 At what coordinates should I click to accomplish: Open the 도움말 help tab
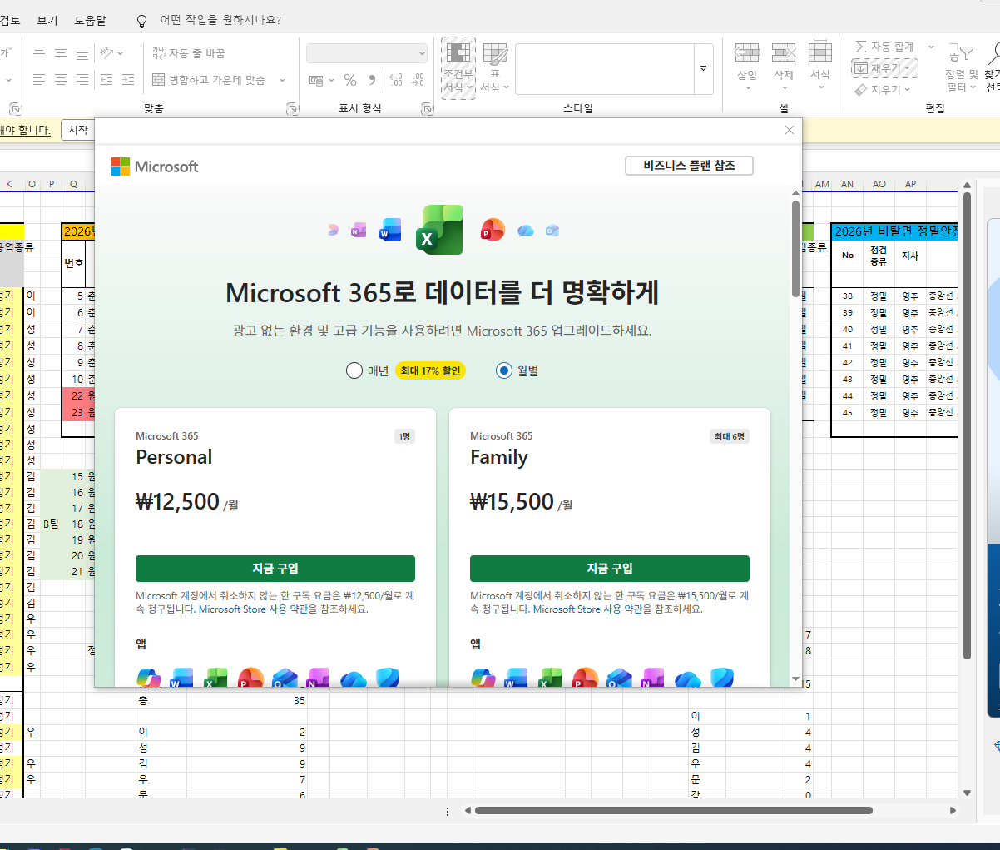coord(90,20)
